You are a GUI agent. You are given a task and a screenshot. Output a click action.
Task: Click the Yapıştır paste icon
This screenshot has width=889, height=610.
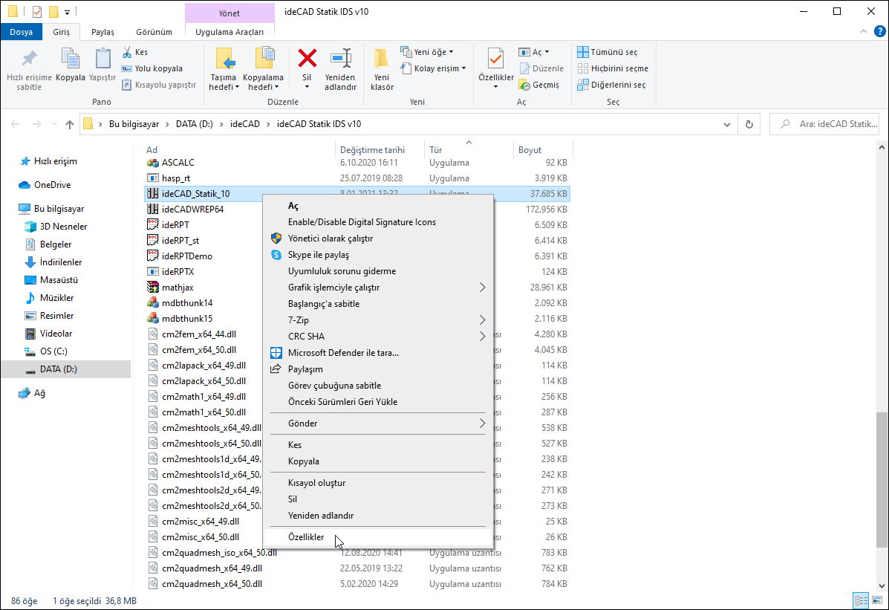click(102, 59)
